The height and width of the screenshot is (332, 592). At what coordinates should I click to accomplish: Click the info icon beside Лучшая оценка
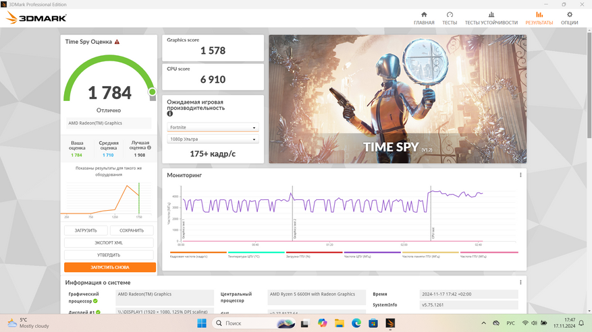149,147
